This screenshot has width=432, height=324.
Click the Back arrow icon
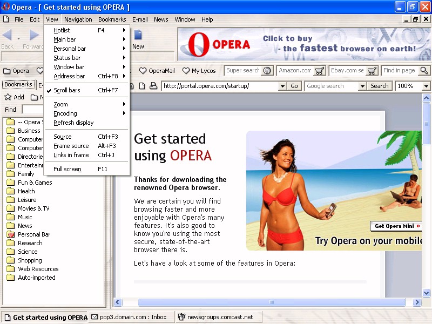pos(8,36)
